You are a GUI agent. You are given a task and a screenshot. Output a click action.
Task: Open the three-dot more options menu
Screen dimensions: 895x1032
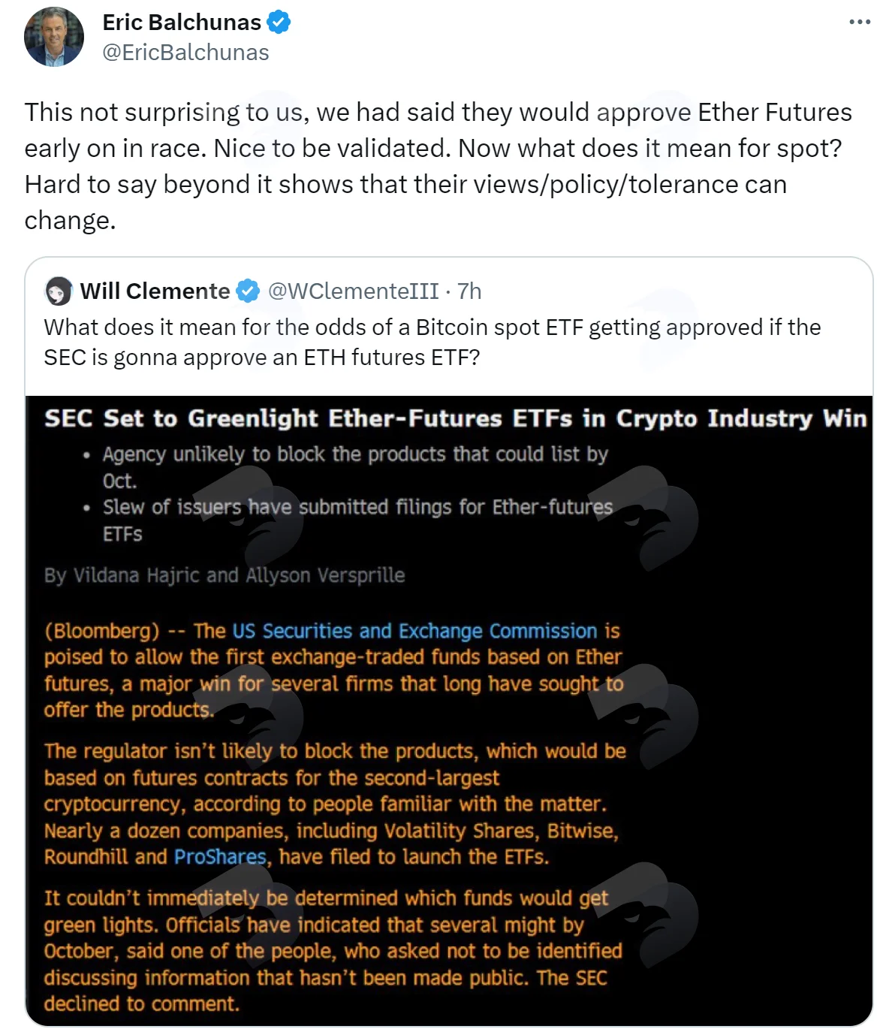[x=860, y=22]
